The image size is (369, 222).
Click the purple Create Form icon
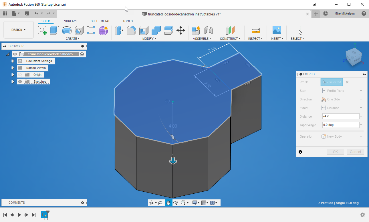point(103,30)
